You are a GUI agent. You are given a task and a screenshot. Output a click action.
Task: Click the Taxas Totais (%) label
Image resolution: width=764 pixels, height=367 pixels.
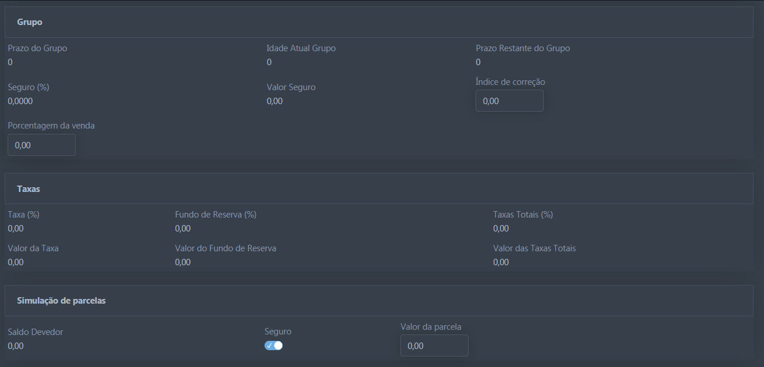[x=523, y=215]
